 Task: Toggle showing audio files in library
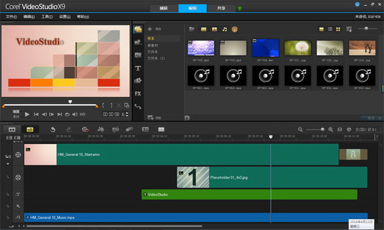click(x=224, y=30)
